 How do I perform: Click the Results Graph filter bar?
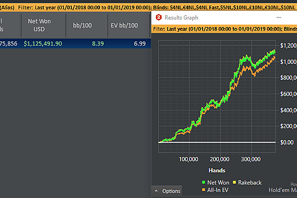tap(224, 29)
